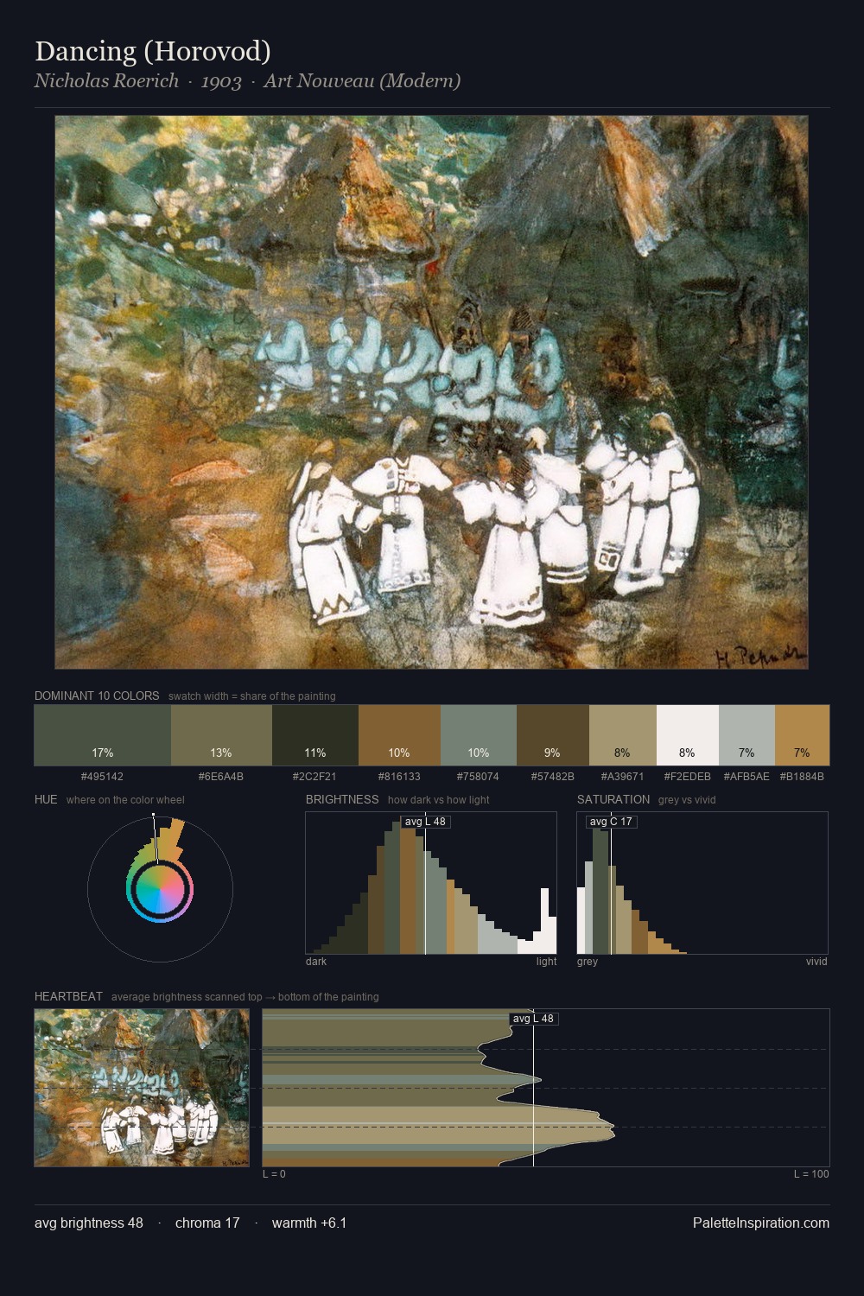Click the PaletteInspiration.com link

761,1223
